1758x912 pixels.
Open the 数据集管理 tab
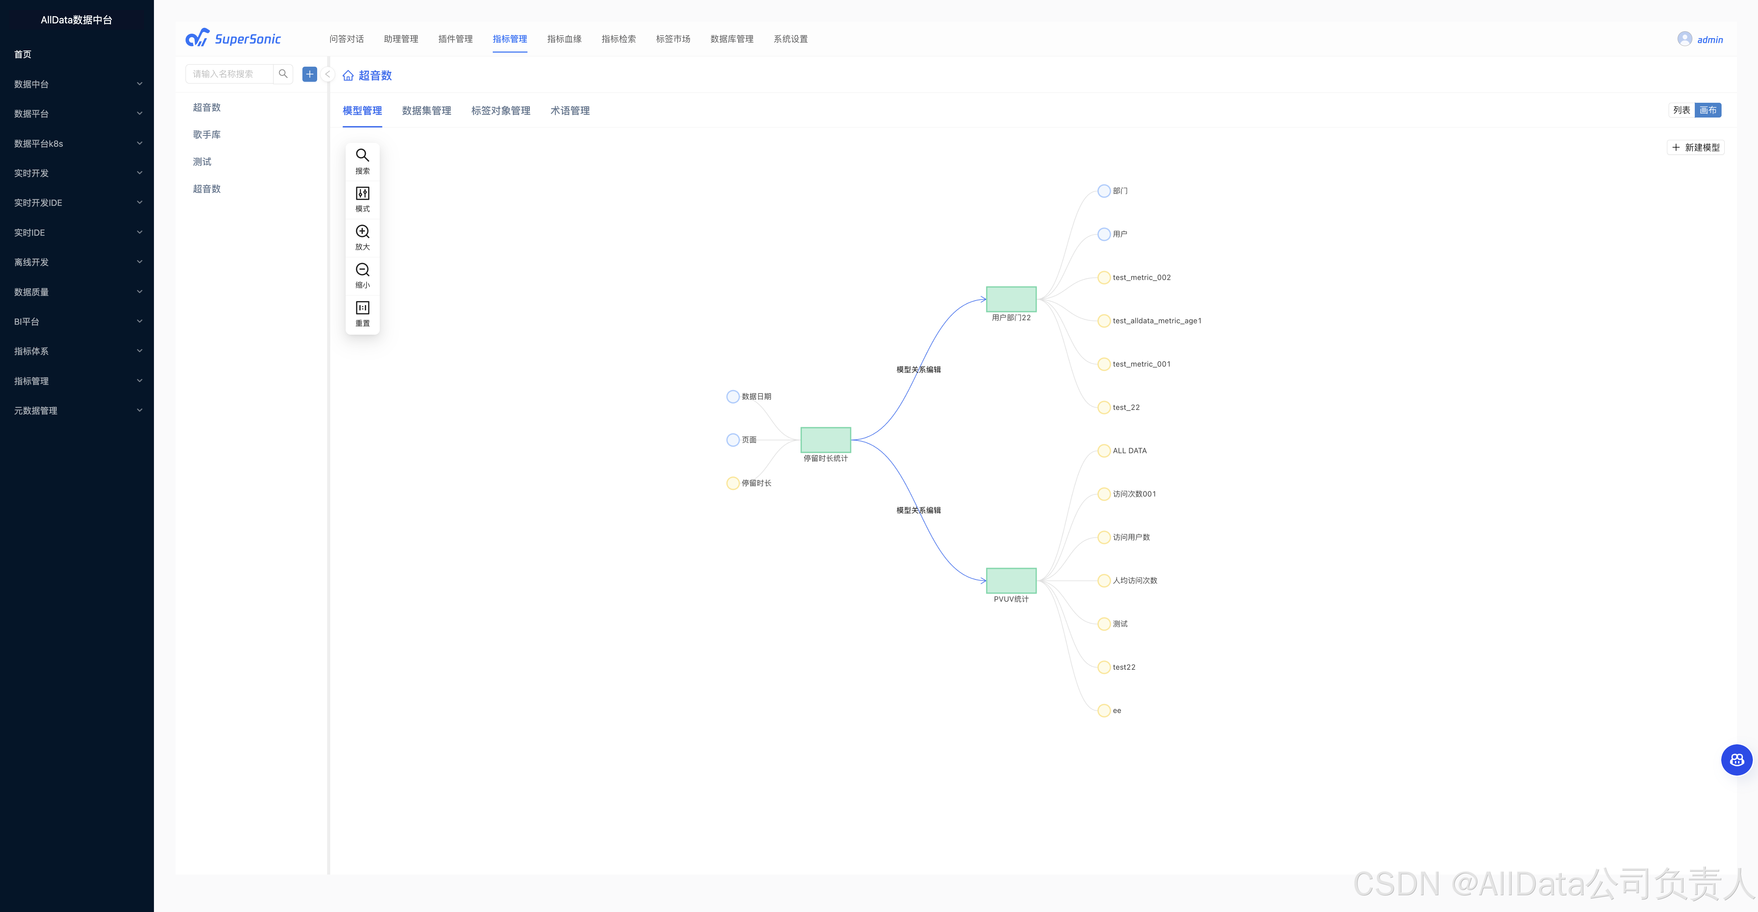coord(426,111)
